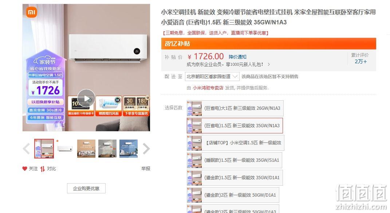Viewport: 390px width, 213px height.
Task: Click the 企业购更优惠 button
Action: pos(86,188)
